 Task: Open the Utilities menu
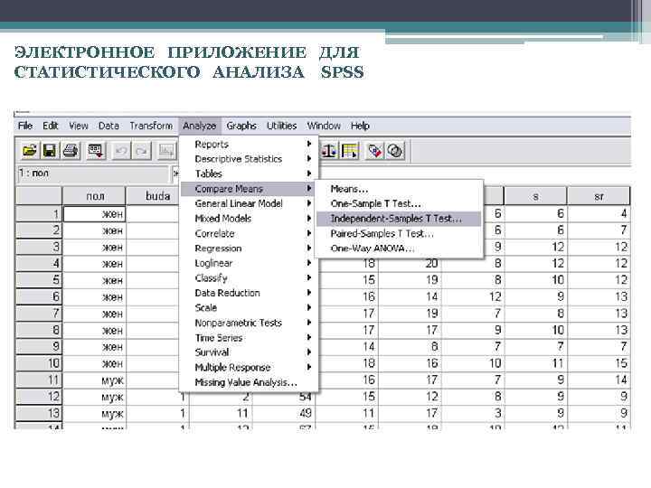click(281, 126)
